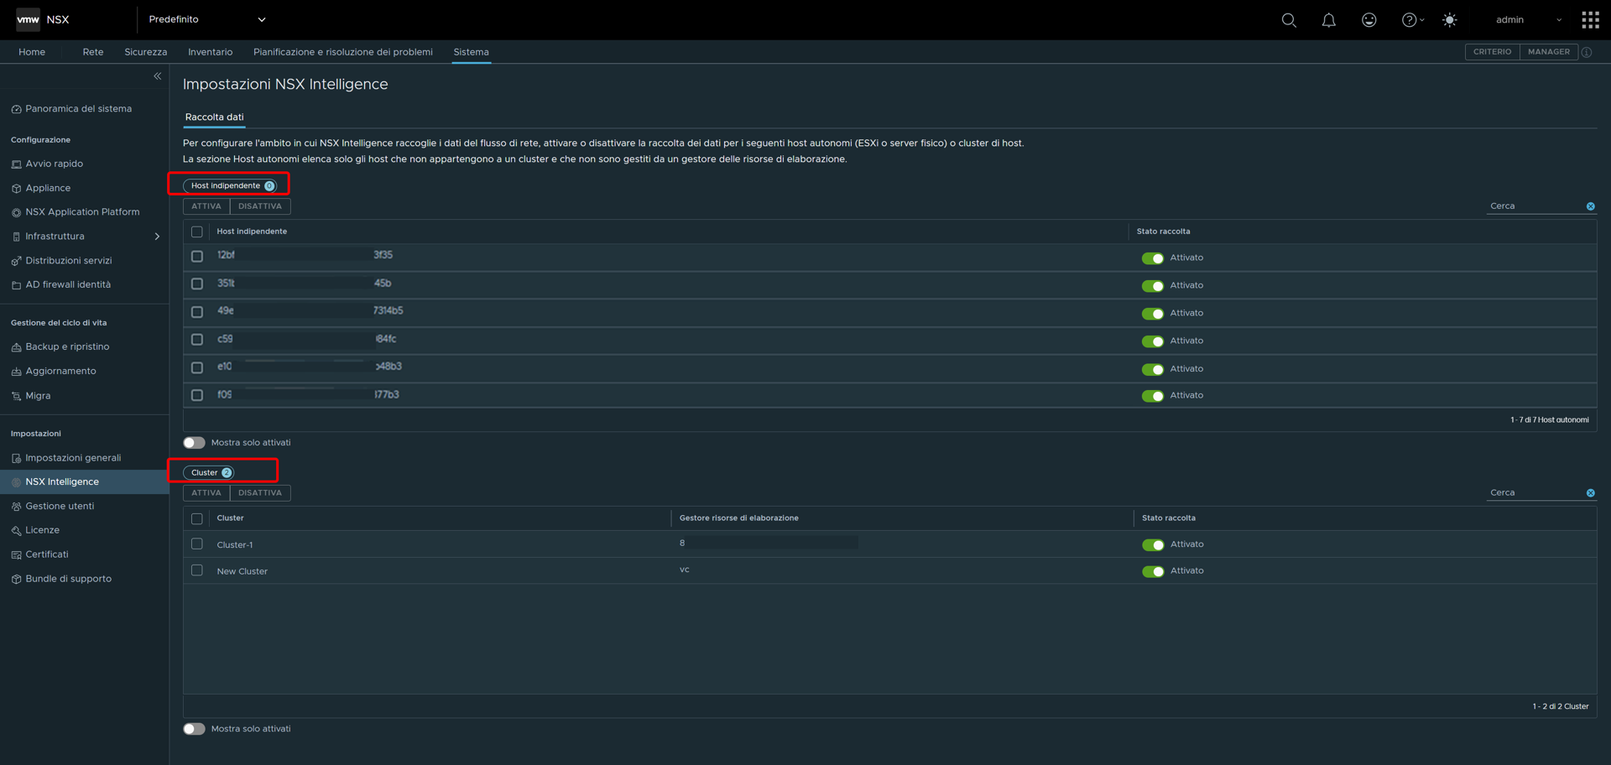This screenshot has height=765, width=1611.
Task: Toggle collection for Cluster-1
Action: coord(1153,545)
